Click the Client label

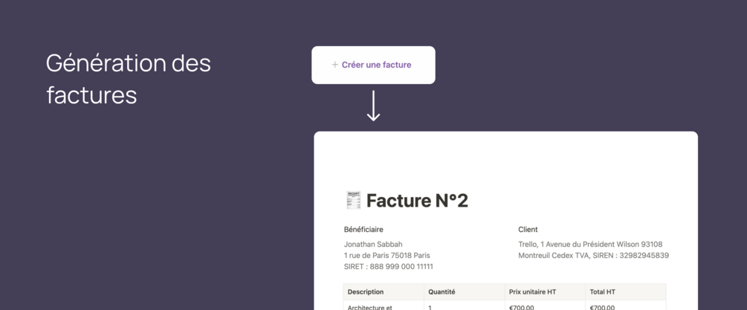pos(528,230)
